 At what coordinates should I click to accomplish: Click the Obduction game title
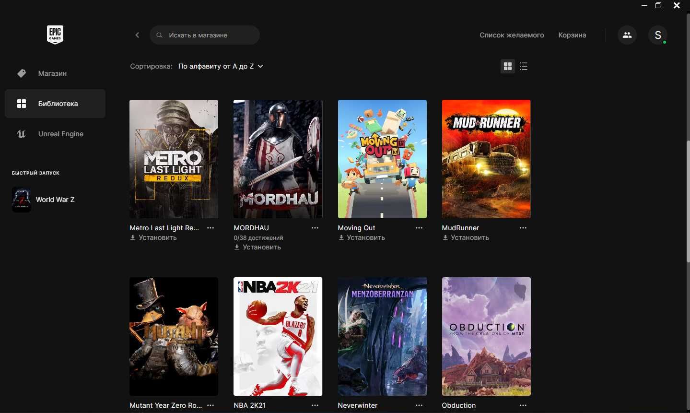(x=458, y=405)
